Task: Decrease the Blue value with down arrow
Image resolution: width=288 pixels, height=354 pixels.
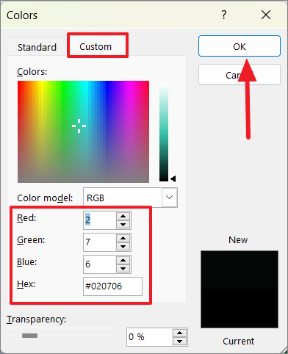Action: [x=123, y=268]
